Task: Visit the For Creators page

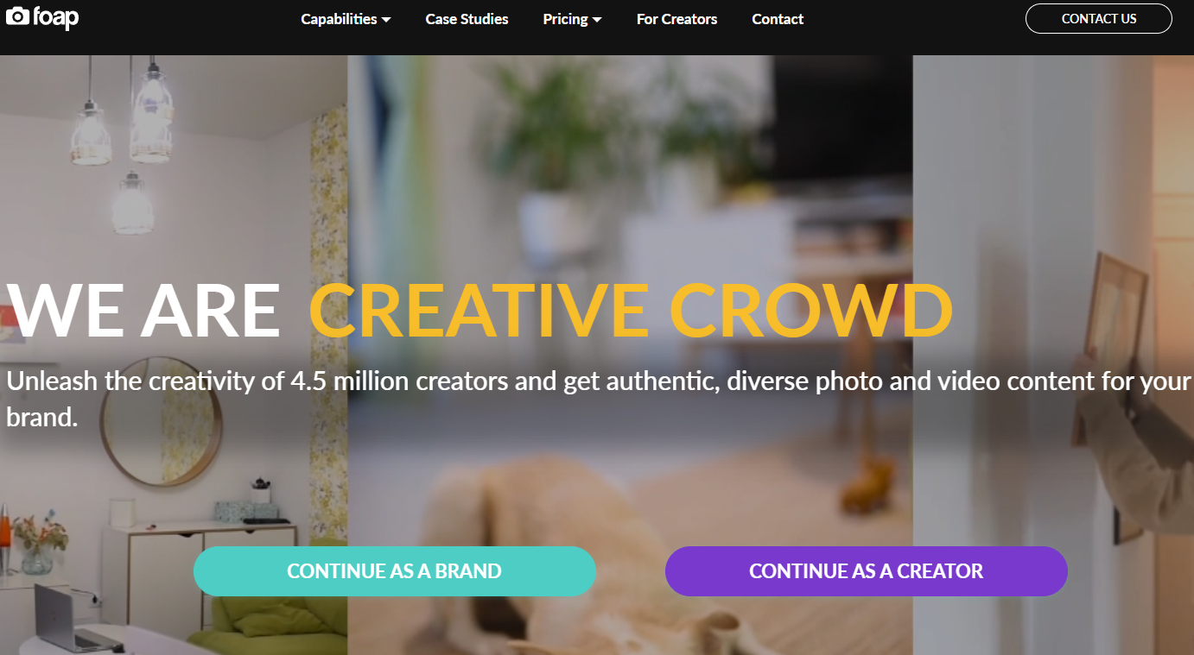Action: (x=676, y=19)
